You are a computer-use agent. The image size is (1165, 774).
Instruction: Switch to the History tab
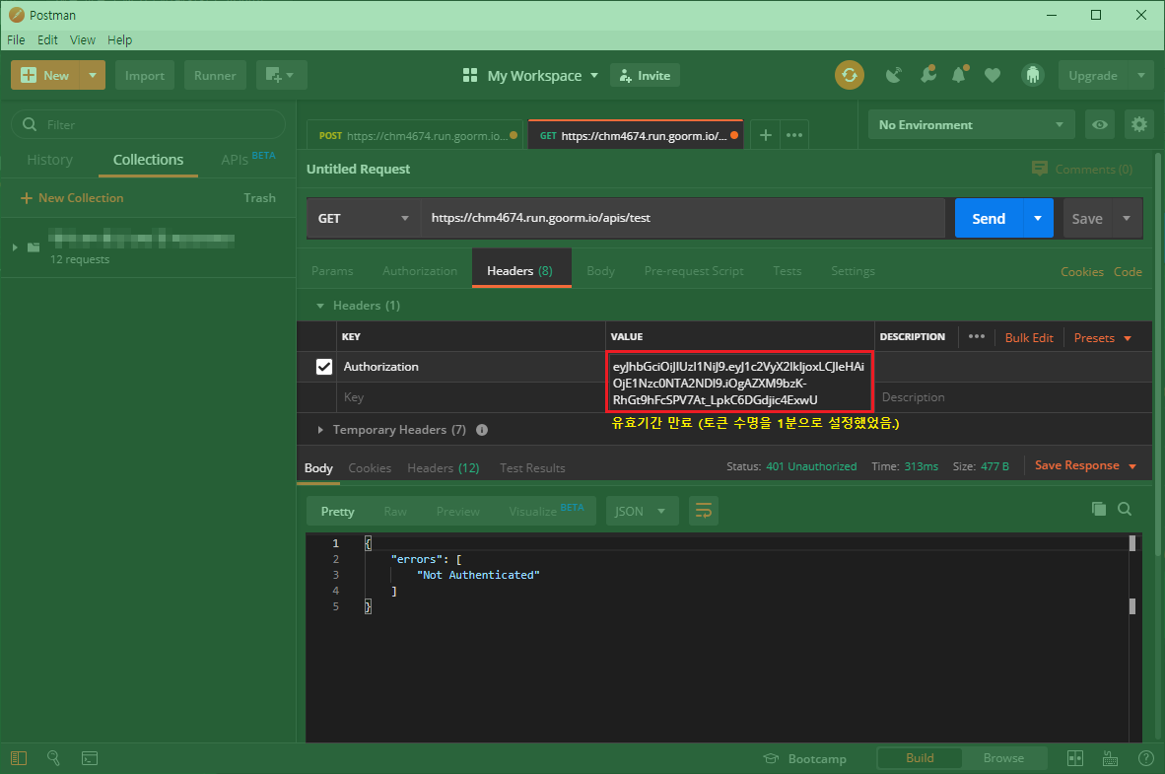pos(50,160)
